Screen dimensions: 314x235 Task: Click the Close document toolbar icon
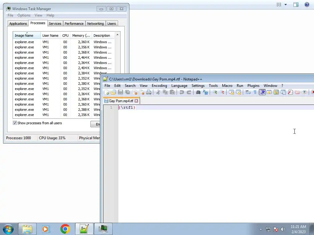pos(135,92)
